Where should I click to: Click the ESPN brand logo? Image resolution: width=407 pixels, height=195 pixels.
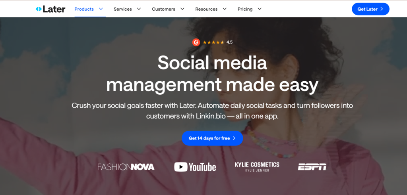(312, 167)
